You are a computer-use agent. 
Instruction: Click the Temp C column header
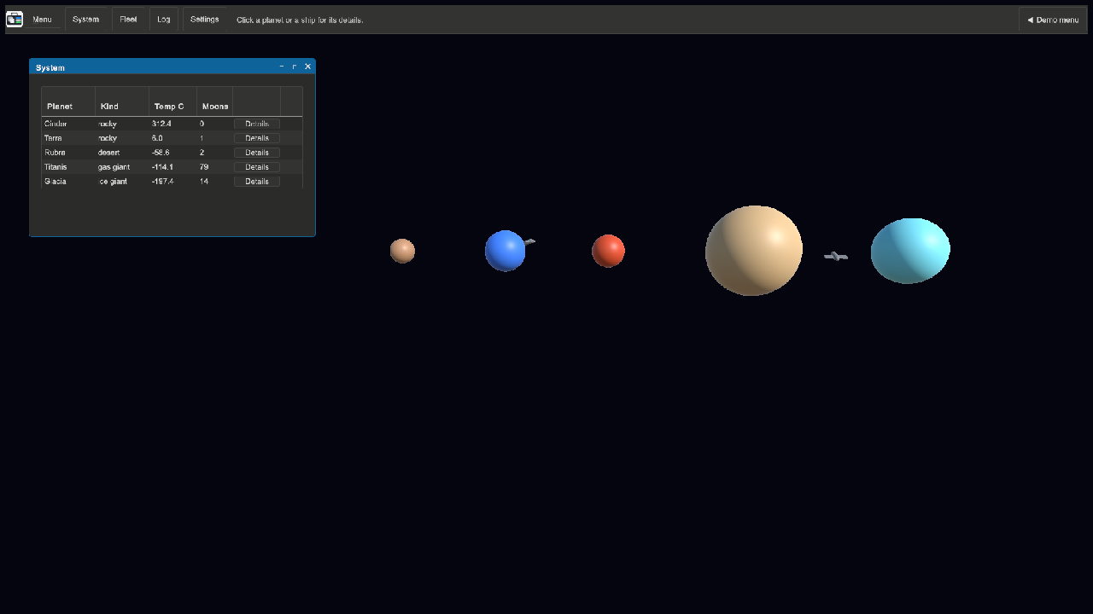[172, 102]
